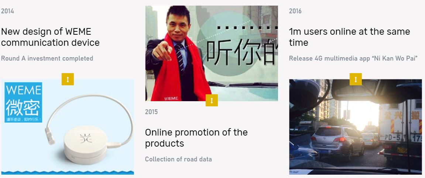The image size is (425, 178).
Task: Open Online promotion of the products heading
Action: click(x=196, y=138)
